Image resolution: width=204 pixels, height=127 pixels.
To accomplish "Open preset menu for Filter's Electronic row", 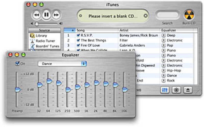I will tap(163, 40).
